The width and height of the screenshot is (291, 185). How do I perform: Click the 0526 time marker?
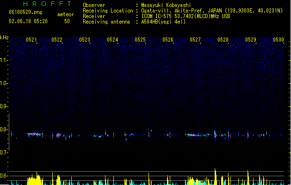pos(168,40)
